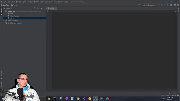Image resolution: width=180 pixels, height=101 pixels.
Task: Open the VCS menu
Action: tap(55, 2)
